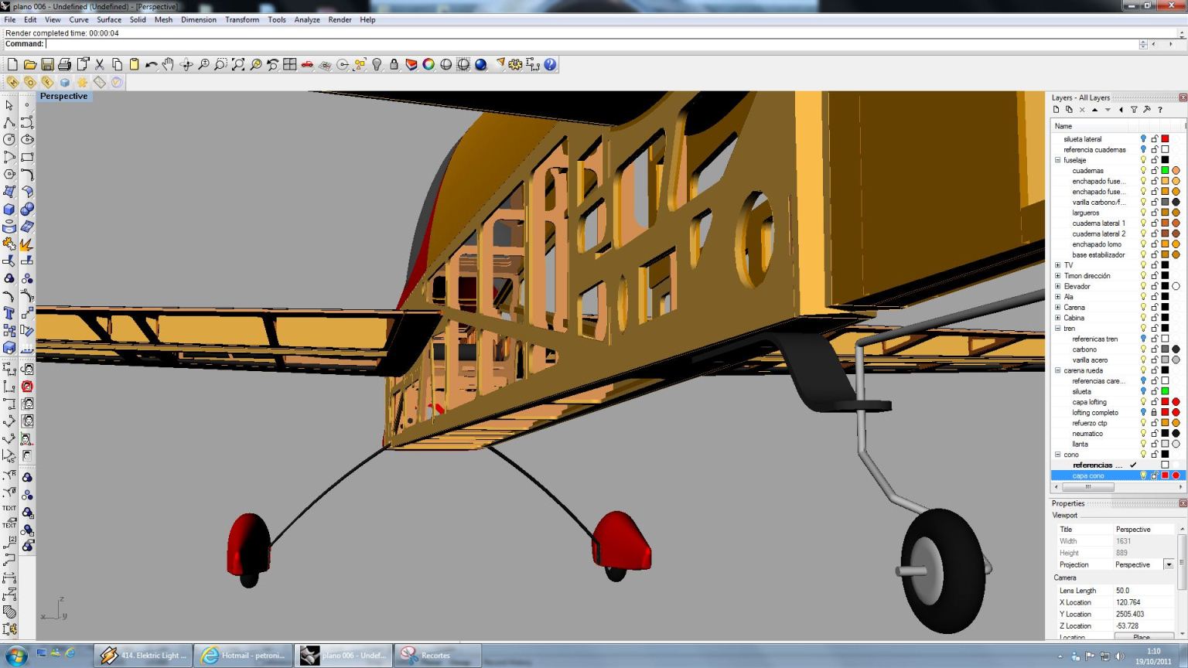1188x668 pixels.
Task: Click the Save floppy disk icon
Action: pyautogui.click(x=47, y=65)
